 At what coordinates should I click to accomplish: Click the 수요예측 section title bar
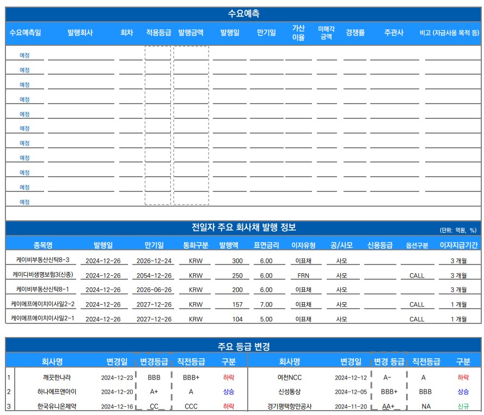243,14
